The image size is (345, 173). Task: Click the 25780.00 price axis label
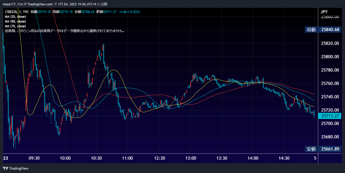pos(330,70)
